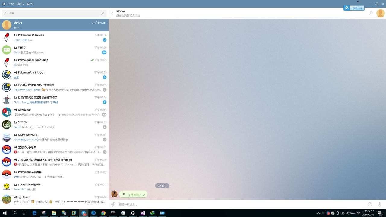
Task: Open the emoji picker smiley icon
Action: pyautogui.click(x=370, y=204)
